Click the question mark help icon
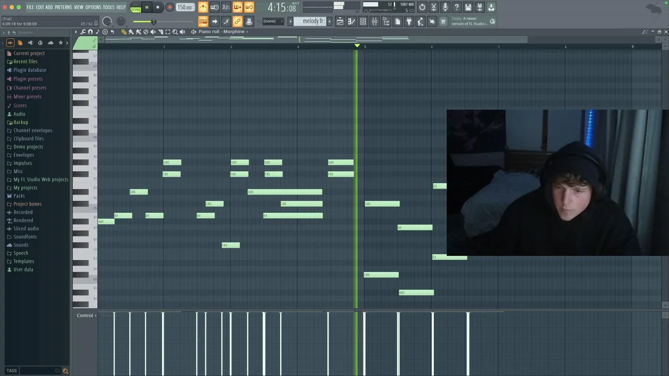 coord(457,7)
